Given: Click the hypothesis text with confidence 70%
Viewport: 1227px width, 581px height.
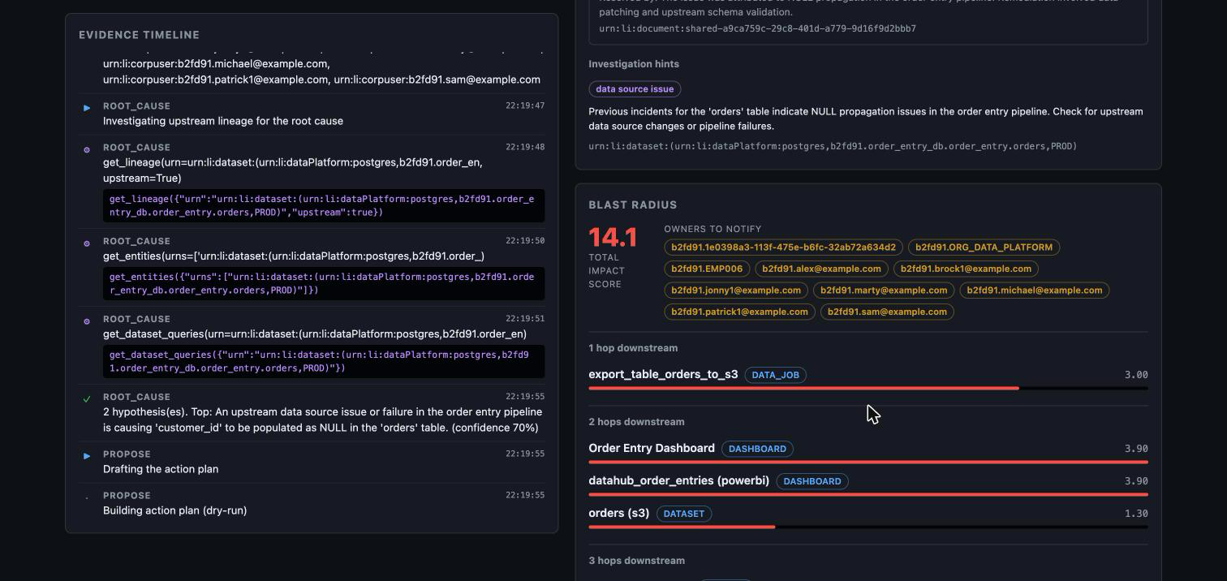Looking at the screenshot, I should point(322,420).
